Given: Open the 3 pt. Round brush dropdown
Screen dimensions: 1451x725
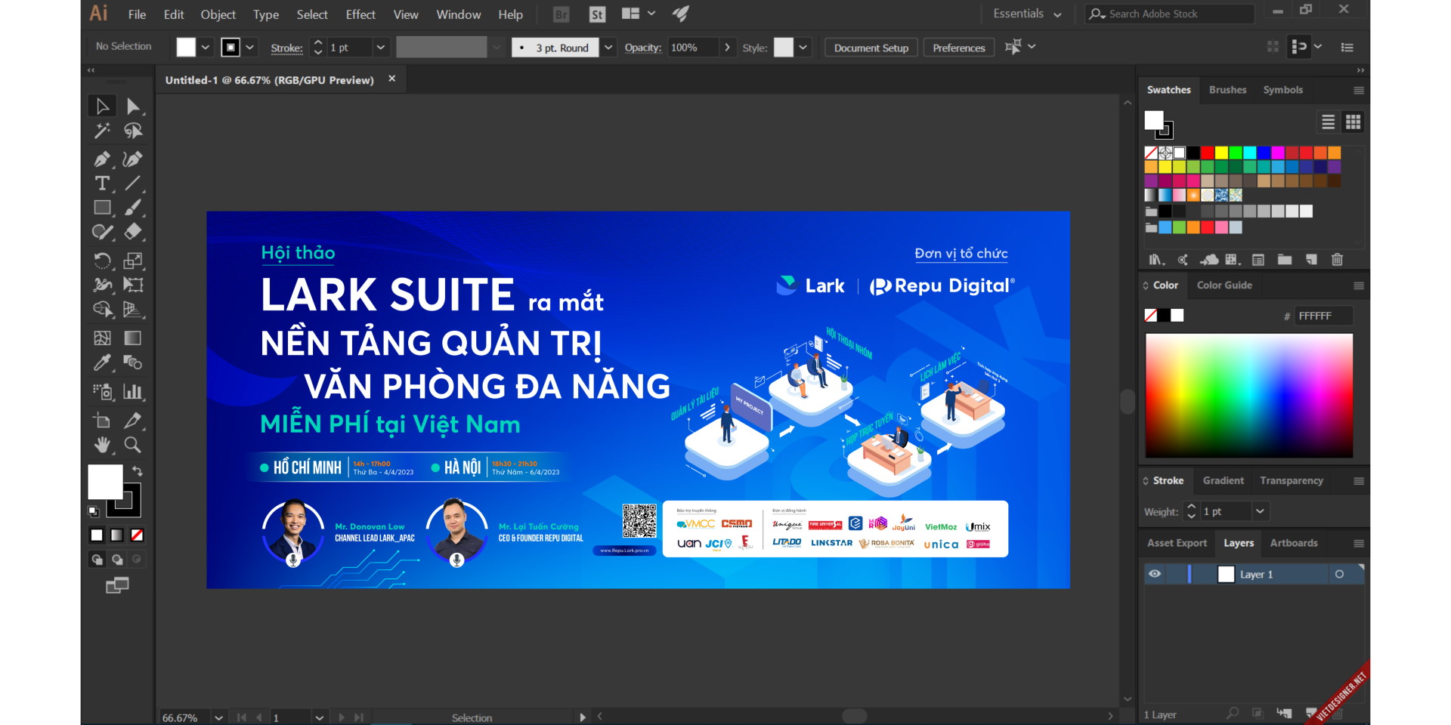Looking at the screenshot, I should 608,47.
